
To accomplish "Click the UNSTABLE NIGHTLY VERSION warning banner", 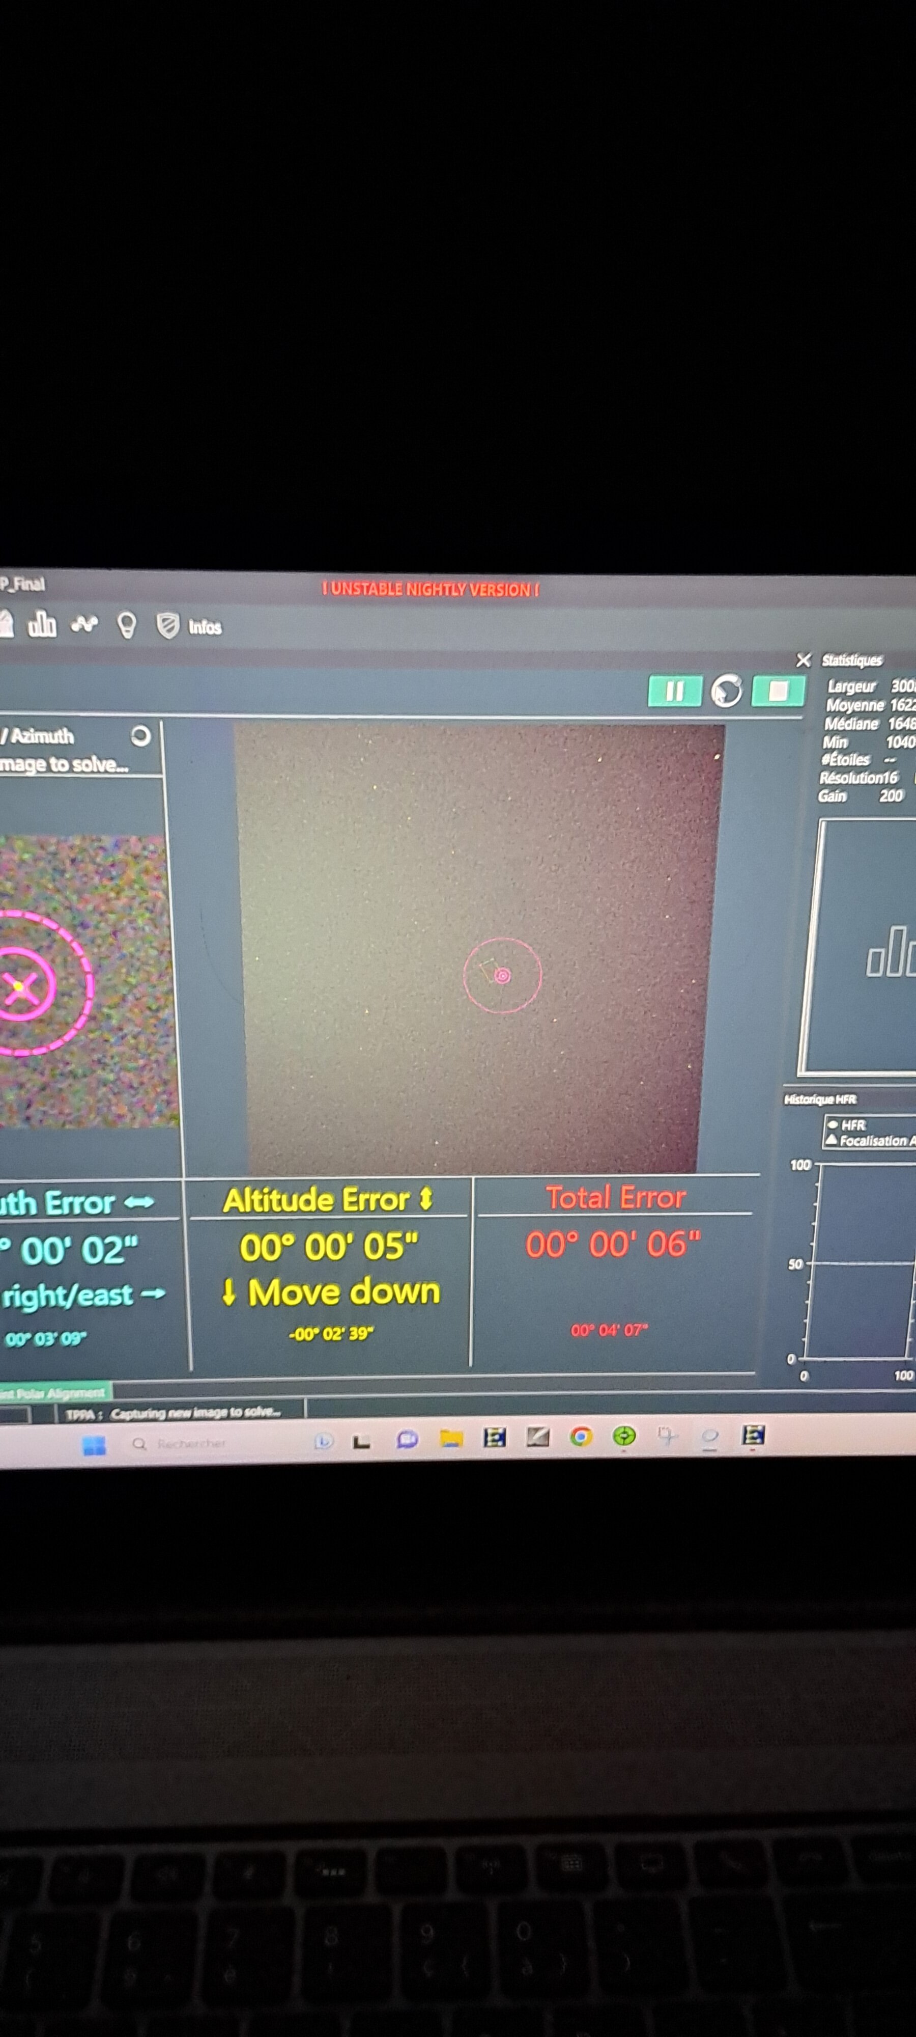I will 432,589.
